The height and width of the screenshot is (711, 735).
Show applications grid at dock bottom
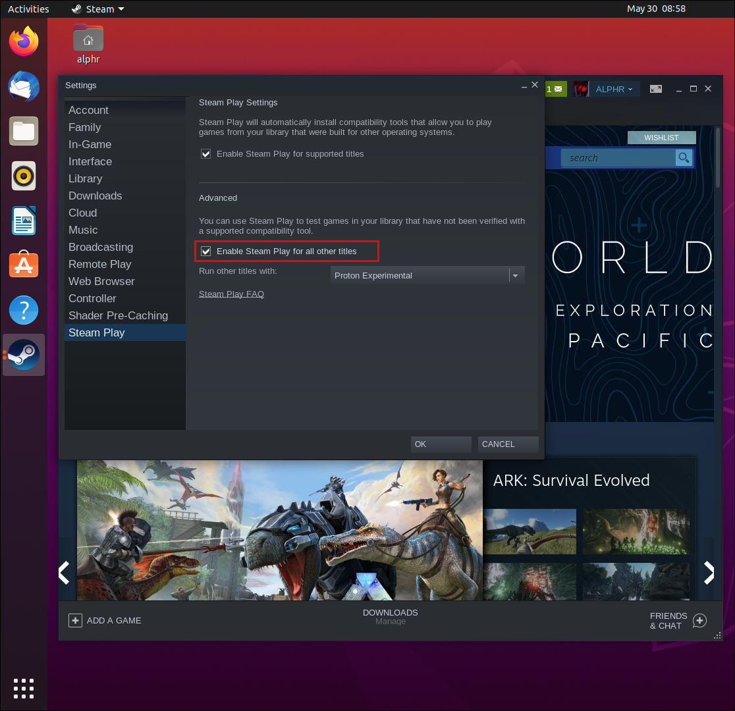coord(24,689)
